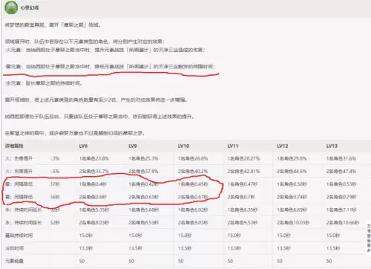Click the cell 2名角色8.03秒
The image size is (371, 269).
(x=94, y=223)
